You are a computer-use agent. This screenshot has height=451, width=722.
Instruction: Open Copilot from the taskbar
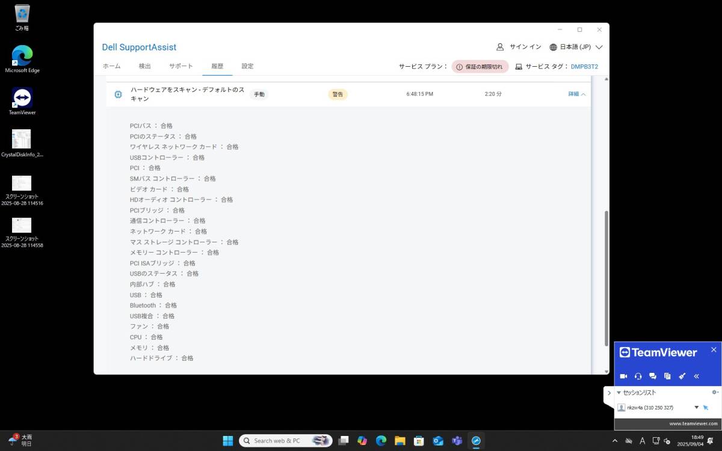coord(362,441)
